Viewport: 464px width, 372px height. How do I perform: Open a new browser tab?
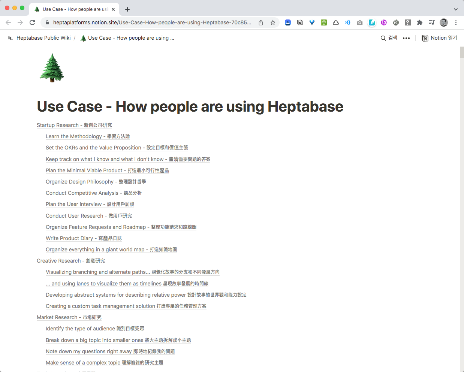click(127, 9)
